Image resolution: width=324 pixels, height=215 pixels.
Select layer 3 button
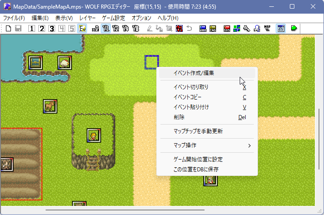coord(51,29)
